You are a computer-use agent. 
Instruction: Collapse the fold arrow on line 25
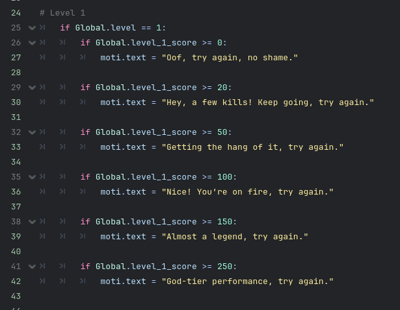[x=32, y=28]
